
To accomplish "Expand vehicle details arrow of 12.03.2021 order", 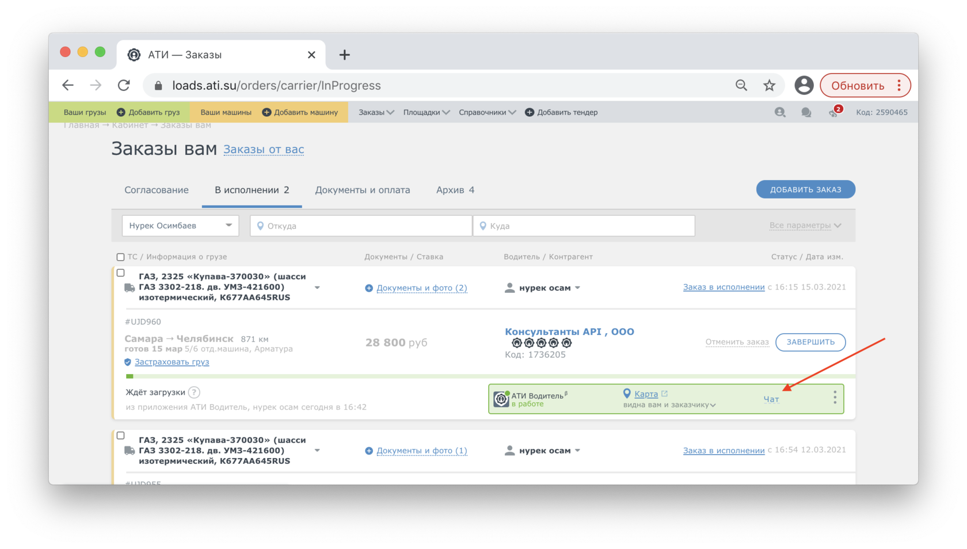I will (x=317, y=451).
